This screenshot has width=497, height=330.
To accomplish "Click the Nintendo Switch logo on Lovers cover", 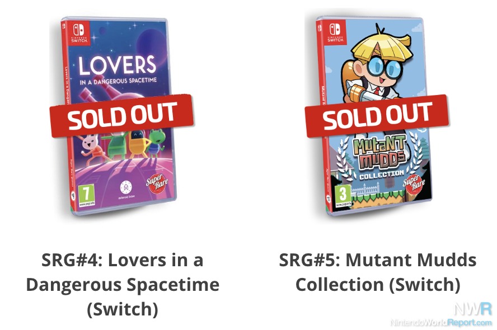I will (x=79, y=32).
